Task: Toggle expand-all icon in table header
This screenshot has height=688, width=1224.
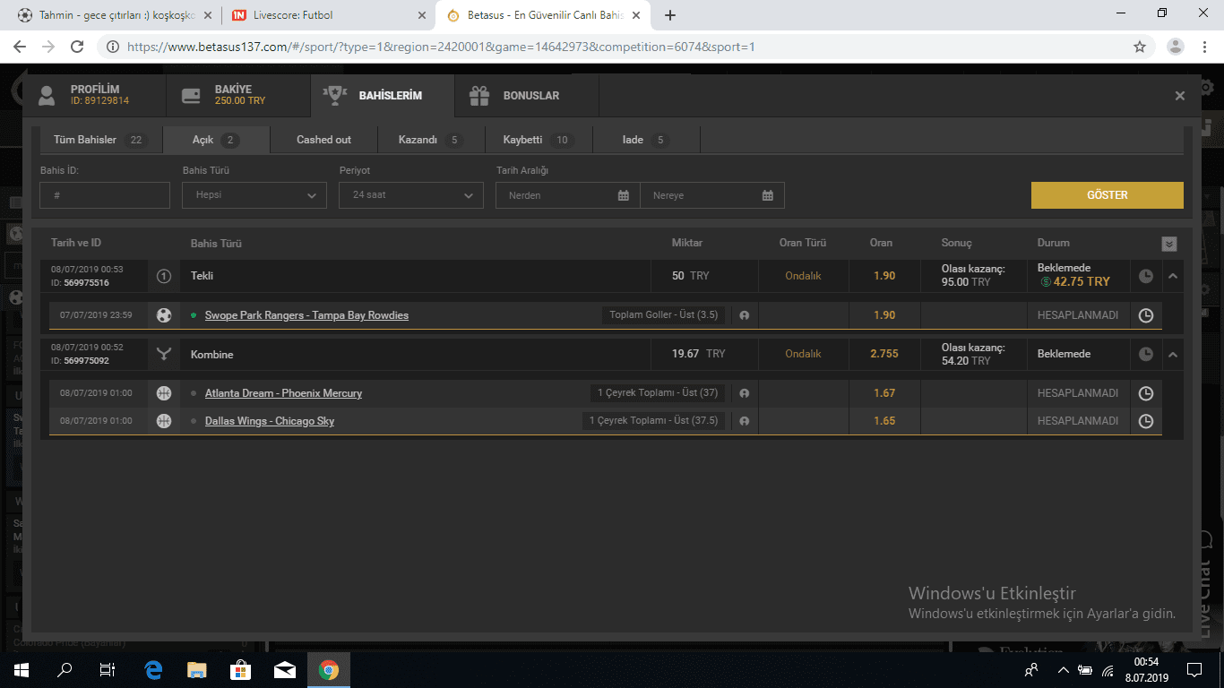Action: click(x=1169, y=244)
